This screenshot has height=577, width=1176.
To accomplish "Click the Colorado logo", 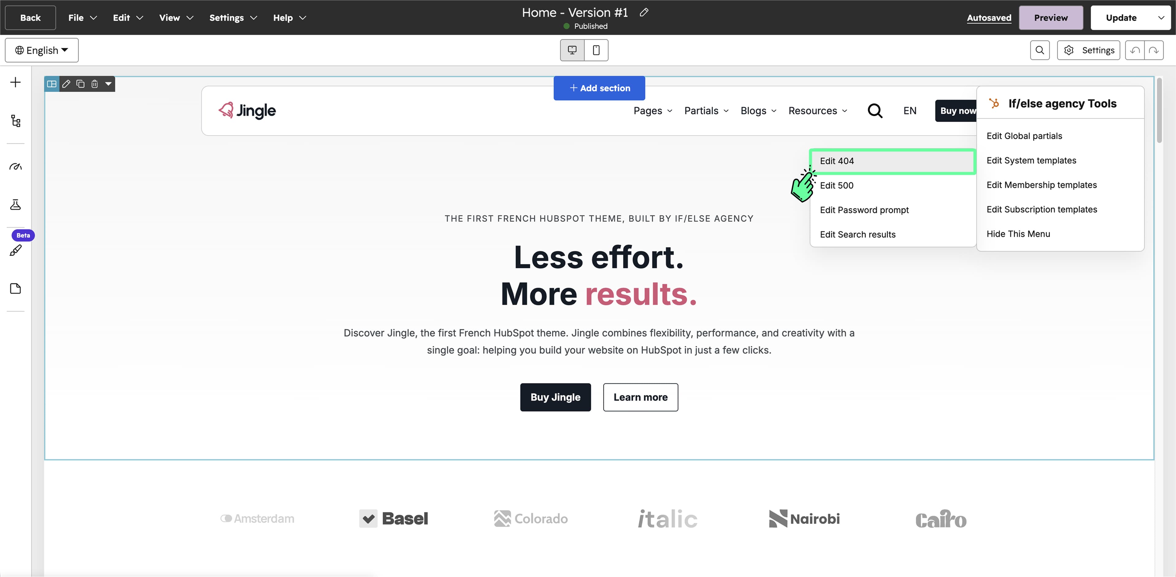I will [530, 518].
